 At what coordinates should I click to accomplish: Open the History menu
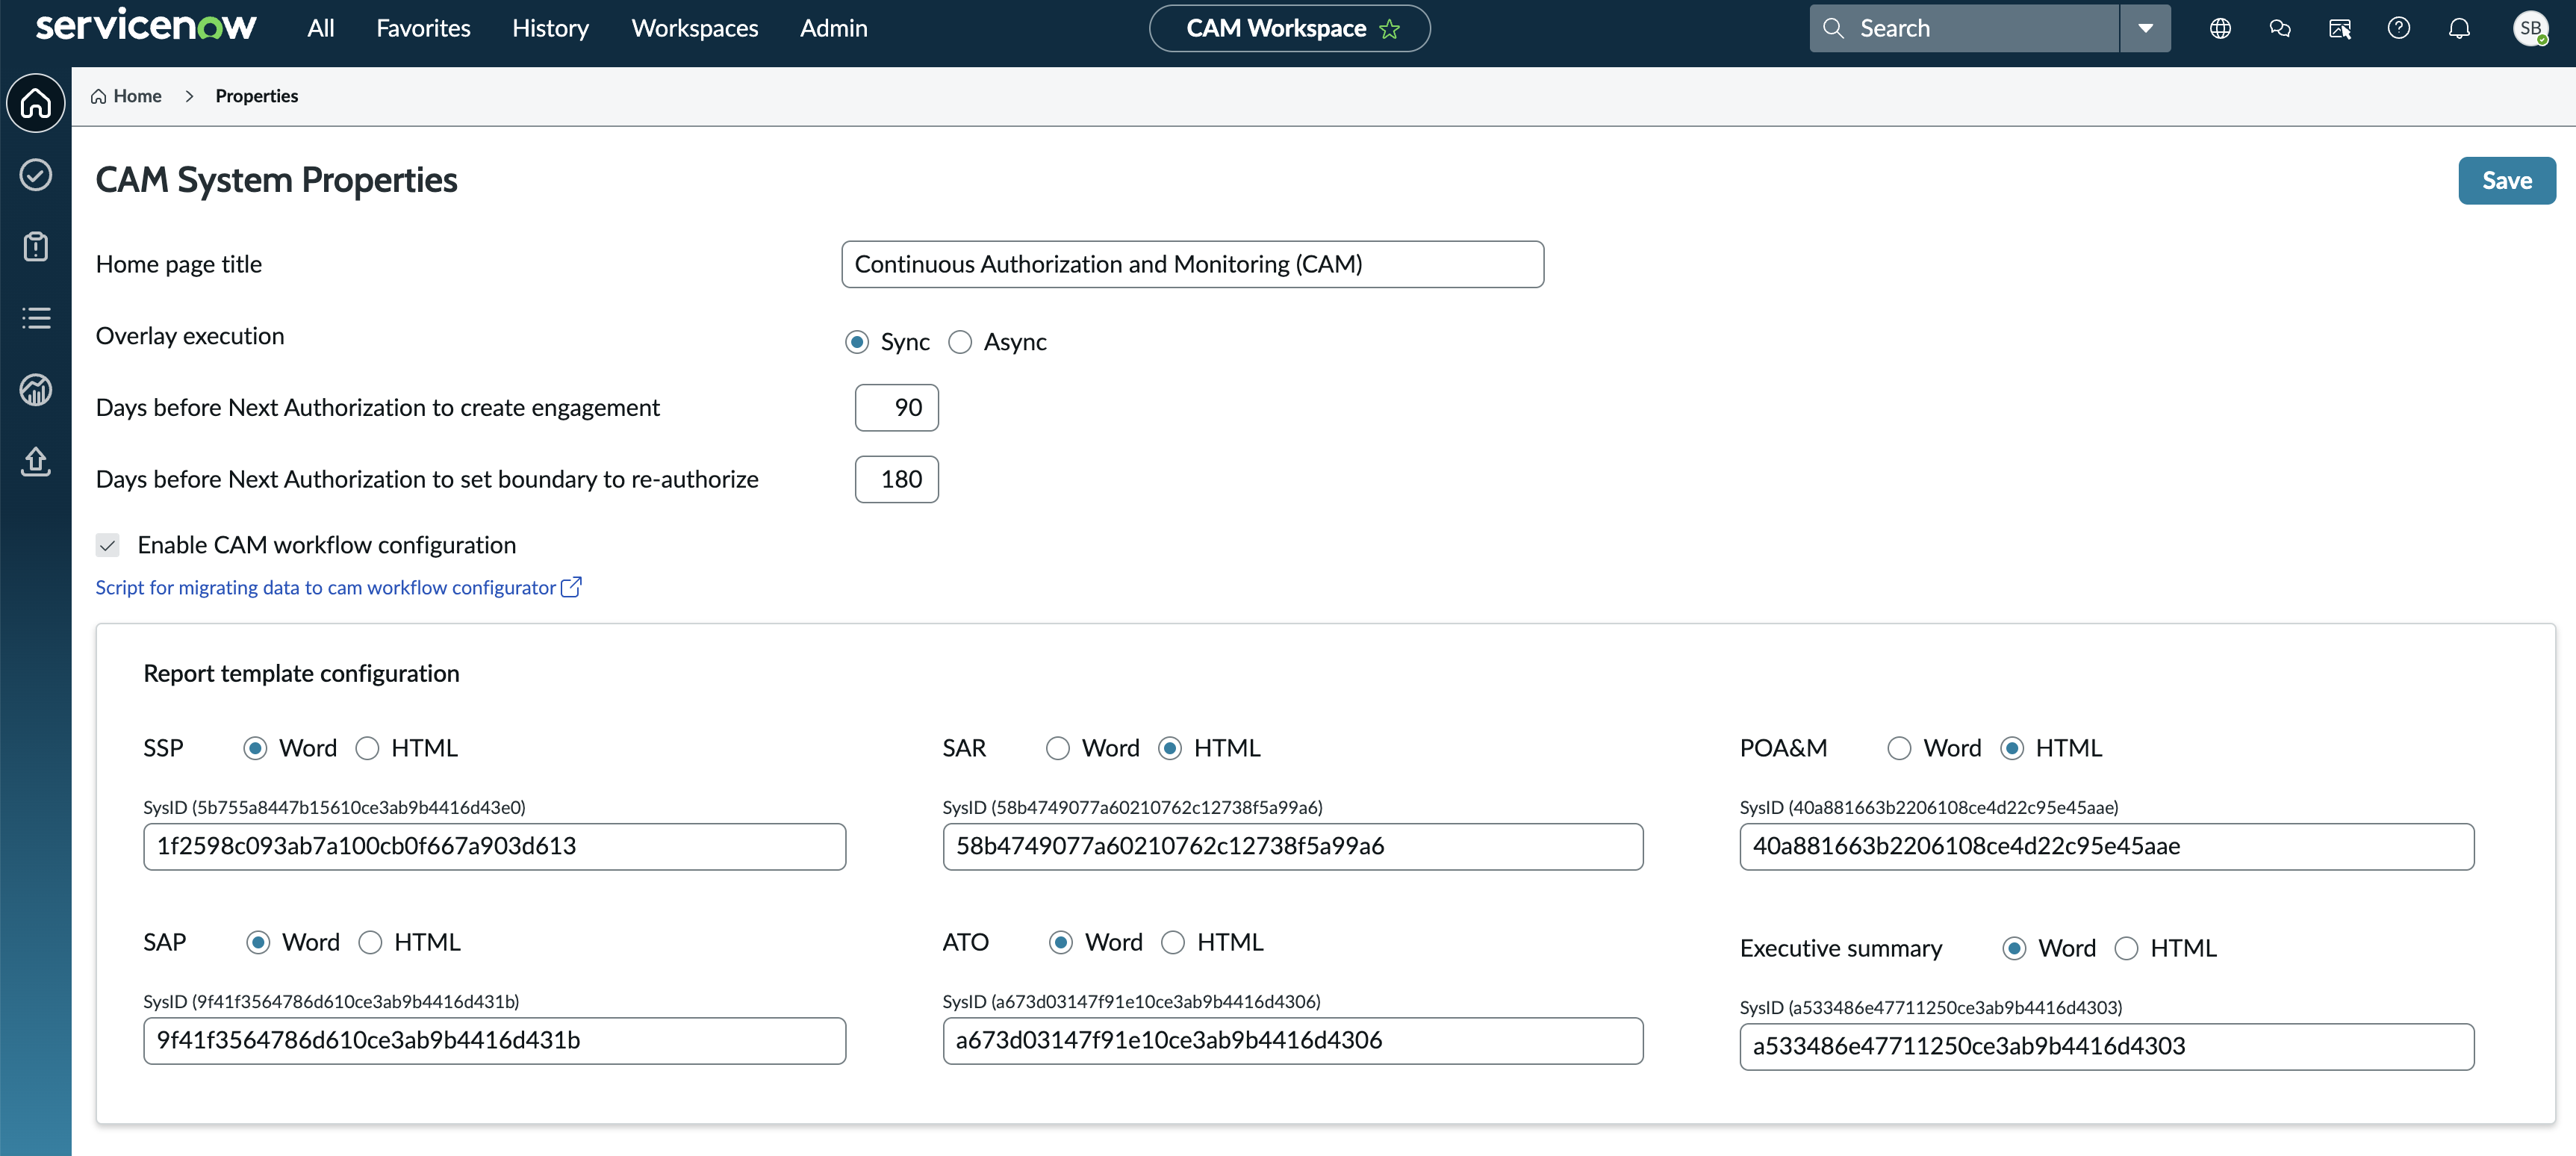(x=550, y=28)
